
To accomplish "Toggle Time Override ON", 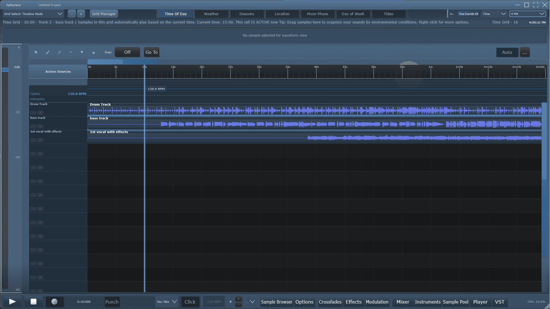I will click(468, 14).
